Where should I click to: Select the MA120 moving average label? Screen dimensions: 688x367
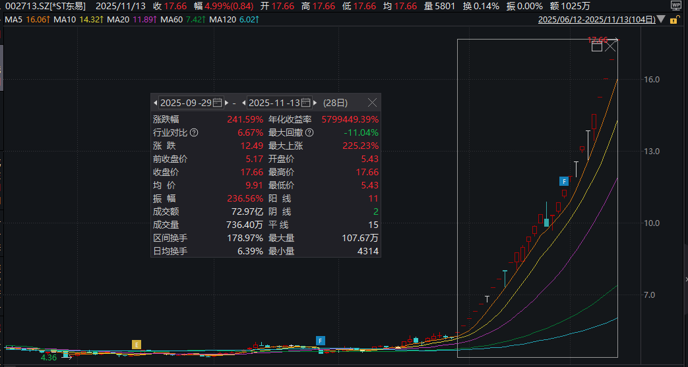pos(222,20)
